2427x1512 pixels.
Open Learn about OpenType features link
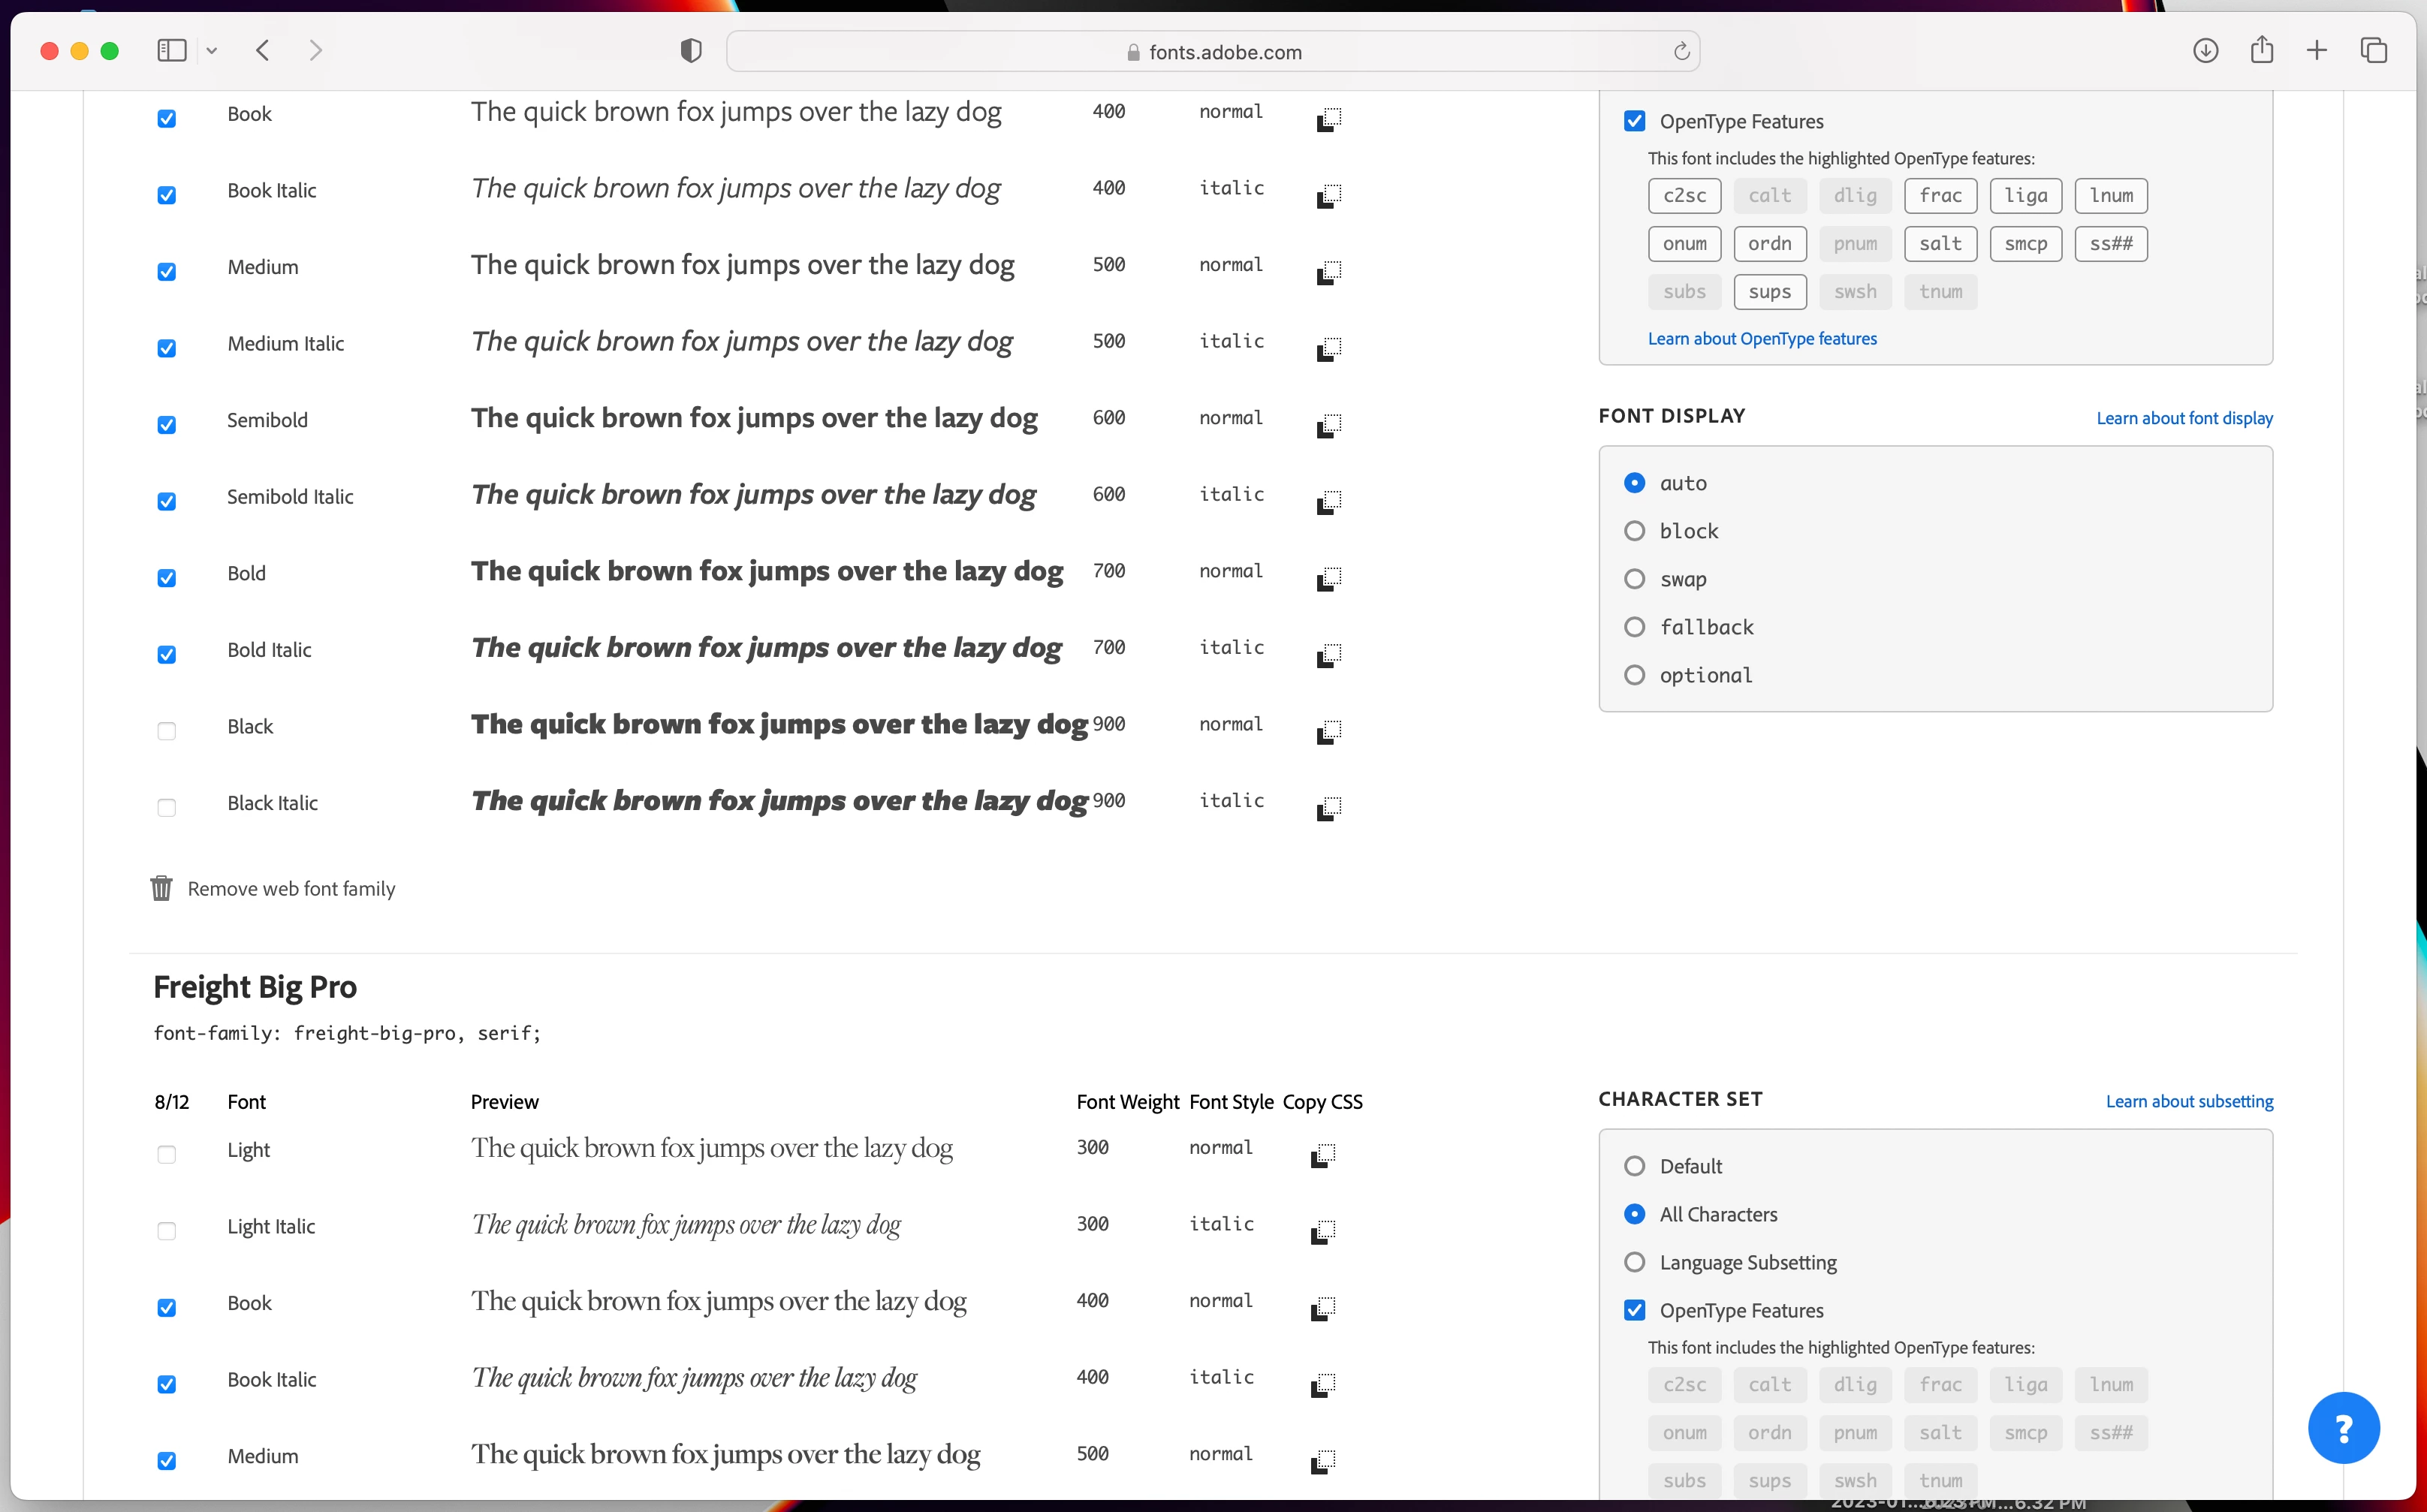point(1761,338)
